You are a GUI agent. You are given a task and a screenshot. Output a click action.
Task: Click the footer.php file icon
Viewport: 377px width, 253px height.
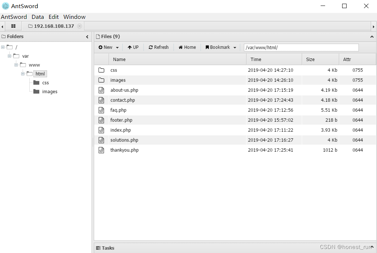(x=102, y=120)
